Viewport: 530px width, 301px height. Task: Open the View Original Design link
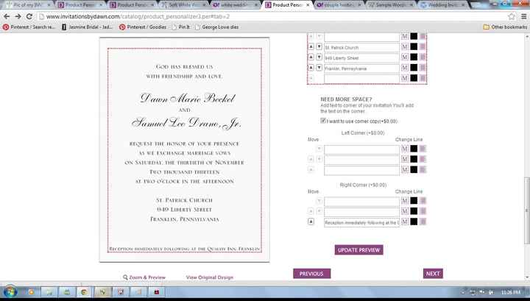210,277
